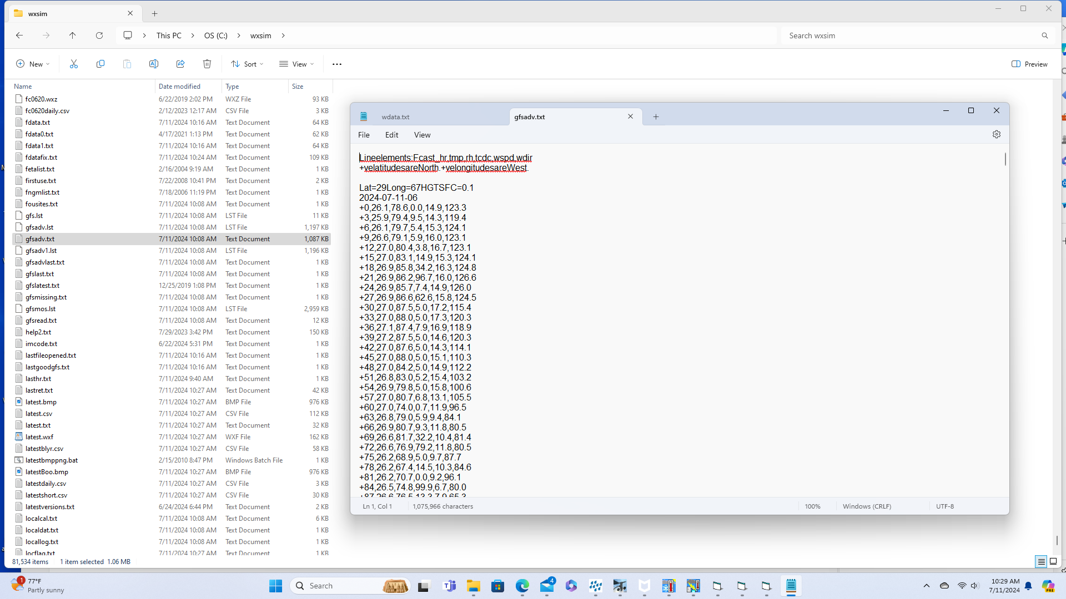Click the Copy icon in Explorer toolbar
Viewport: 1066px width, 599px height.
(x=100, y=64)
